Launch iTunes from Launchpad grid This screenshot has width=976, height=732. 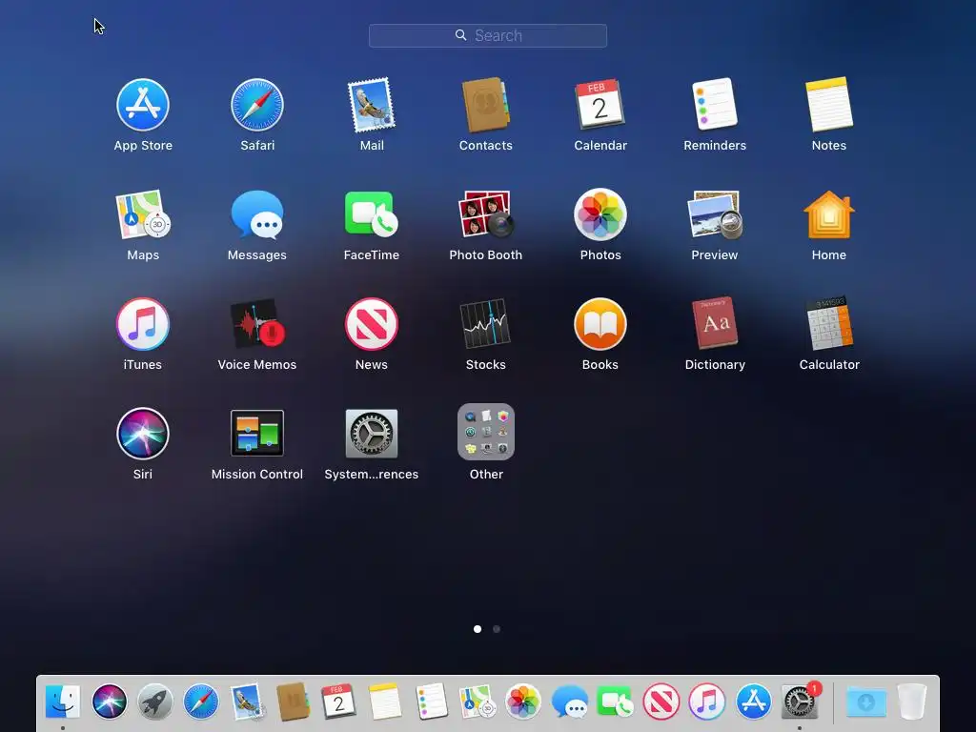coord(143,324)
